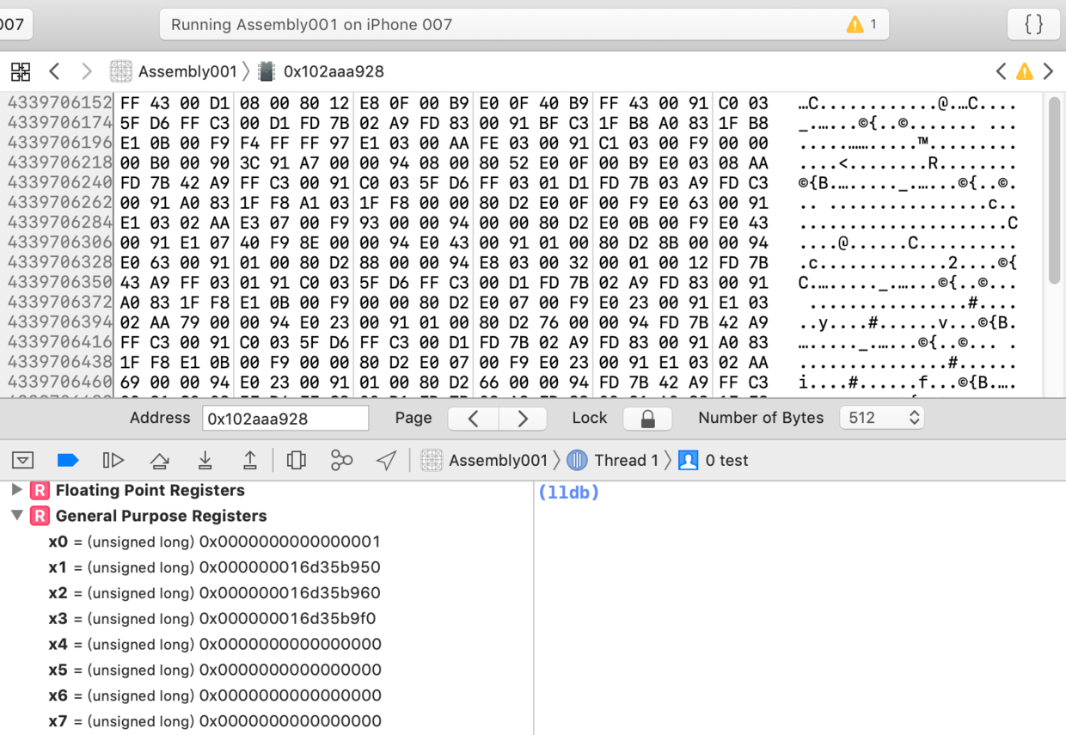
Task: Click memory address 4339706394
Action: 60,322
